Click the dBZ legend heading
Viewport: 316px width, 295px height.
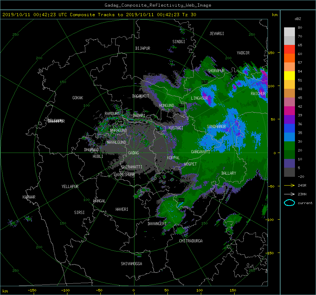(298, 19)
